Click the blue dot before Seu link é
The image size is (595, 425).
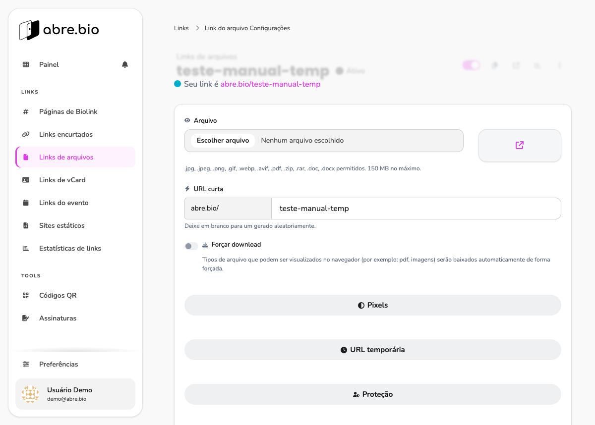point(178,84)
